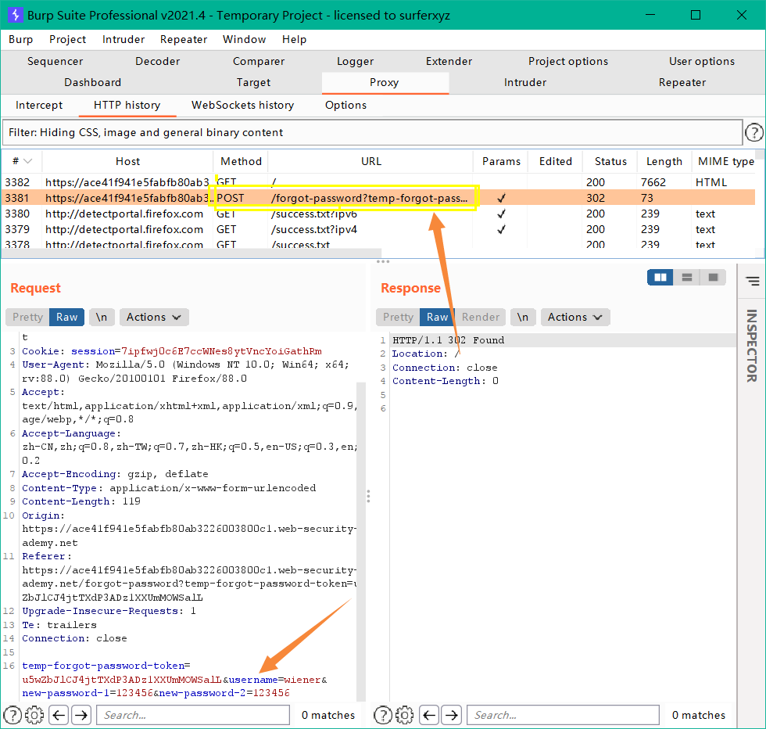The width and height of the screenshot is (766, 729).
Task: Switch Request view to Pretty
Action: tap(28, 317)
